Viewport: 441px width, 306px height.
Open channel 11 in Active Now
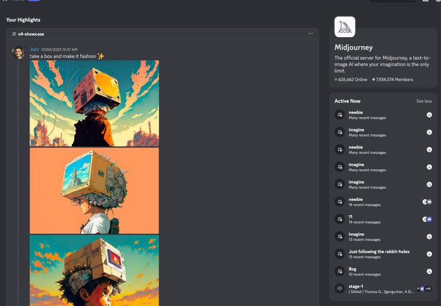(x=383, y=219)
